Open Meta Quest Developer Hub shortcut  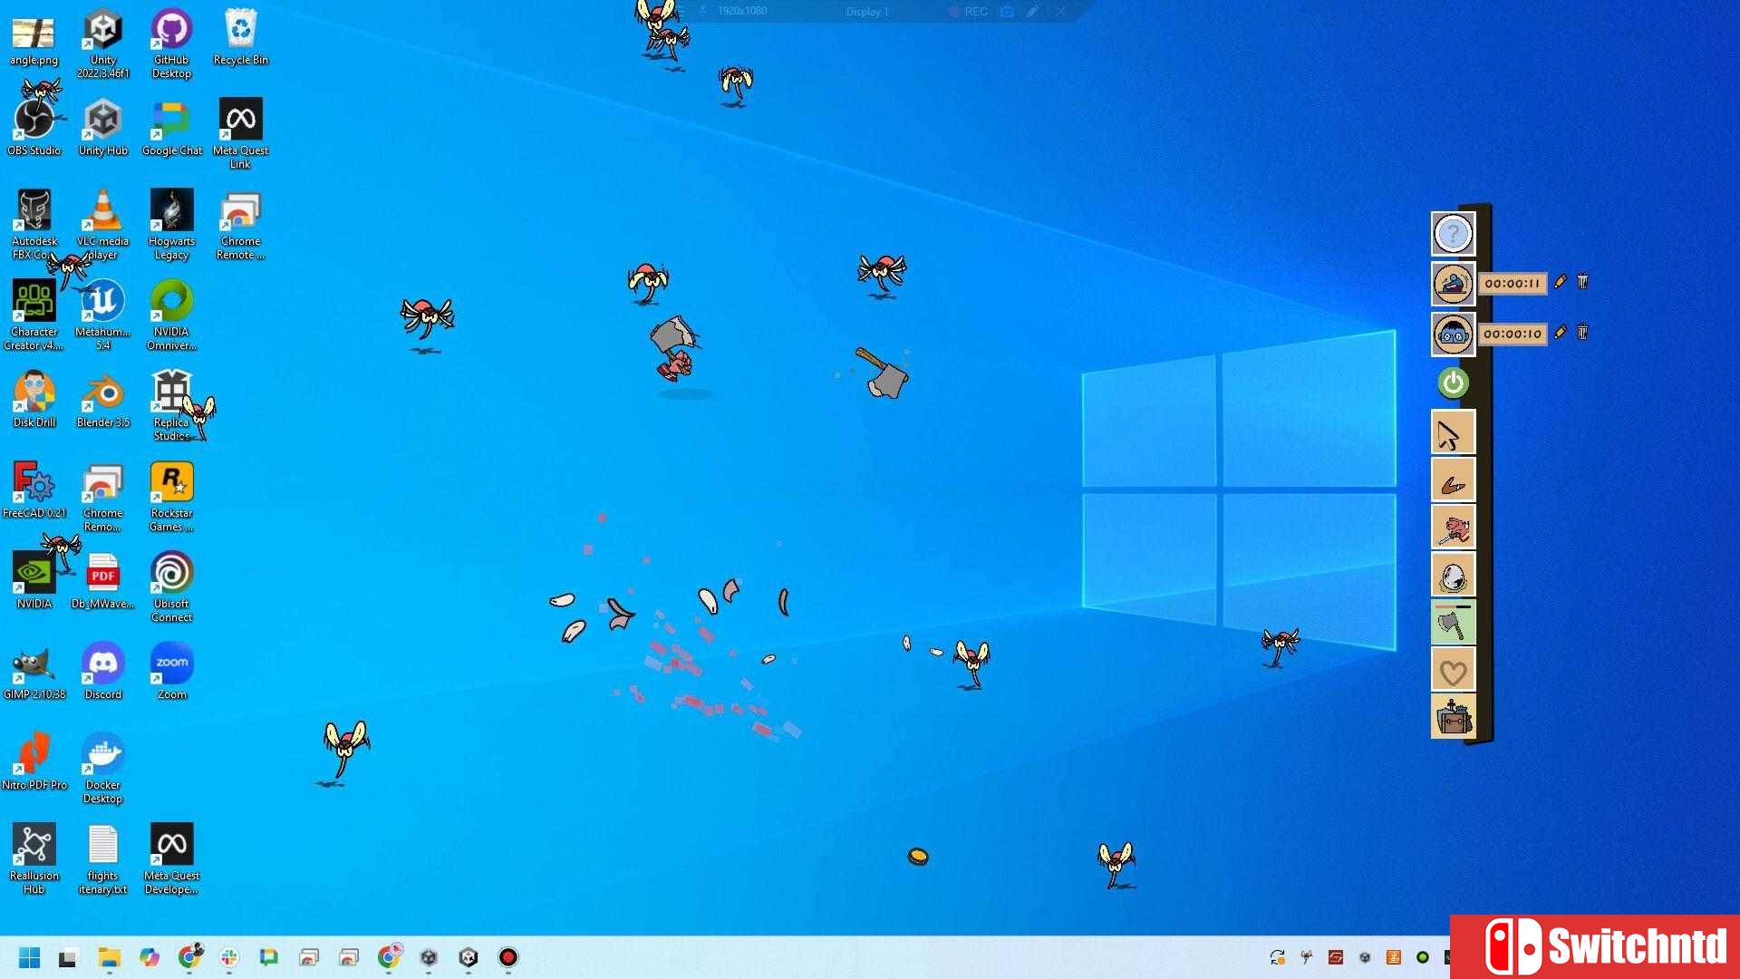[x=171, y=858]
